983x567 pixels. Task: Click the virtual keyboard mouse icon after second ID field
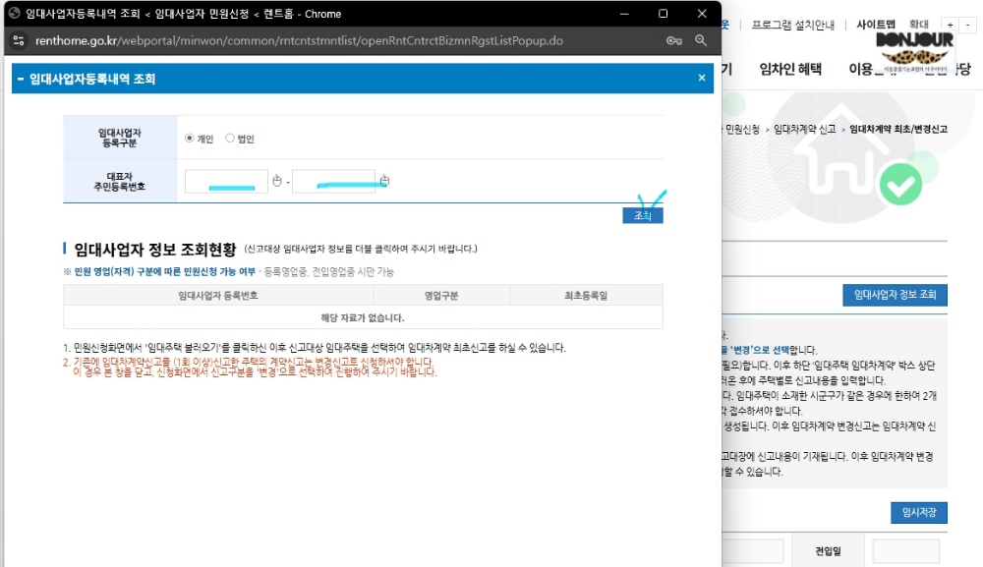(385, 181)
